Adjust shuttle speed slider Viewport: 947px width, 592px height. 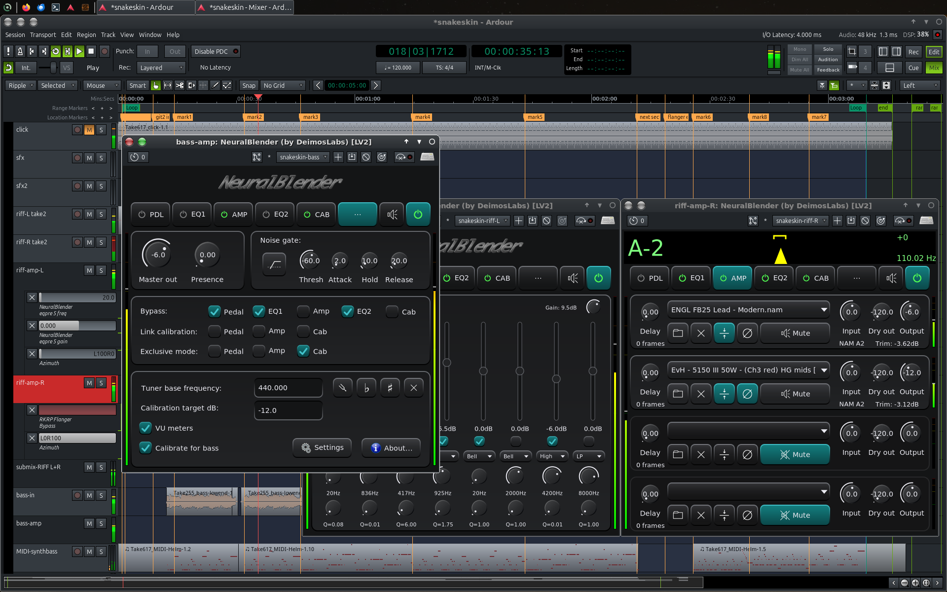click(47, 68)
